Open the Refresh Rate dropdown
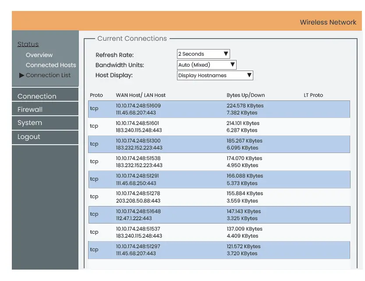This screenshot has width=365, height=281. click(x=203, y=54)
